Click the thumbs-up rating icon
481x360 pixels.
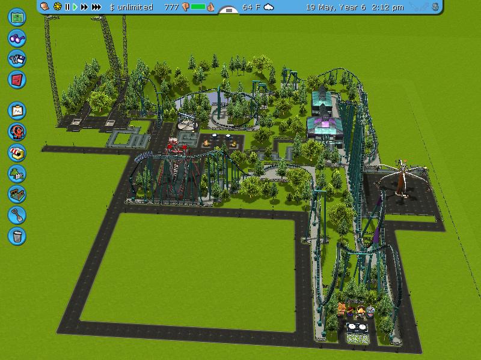point(210,7)
